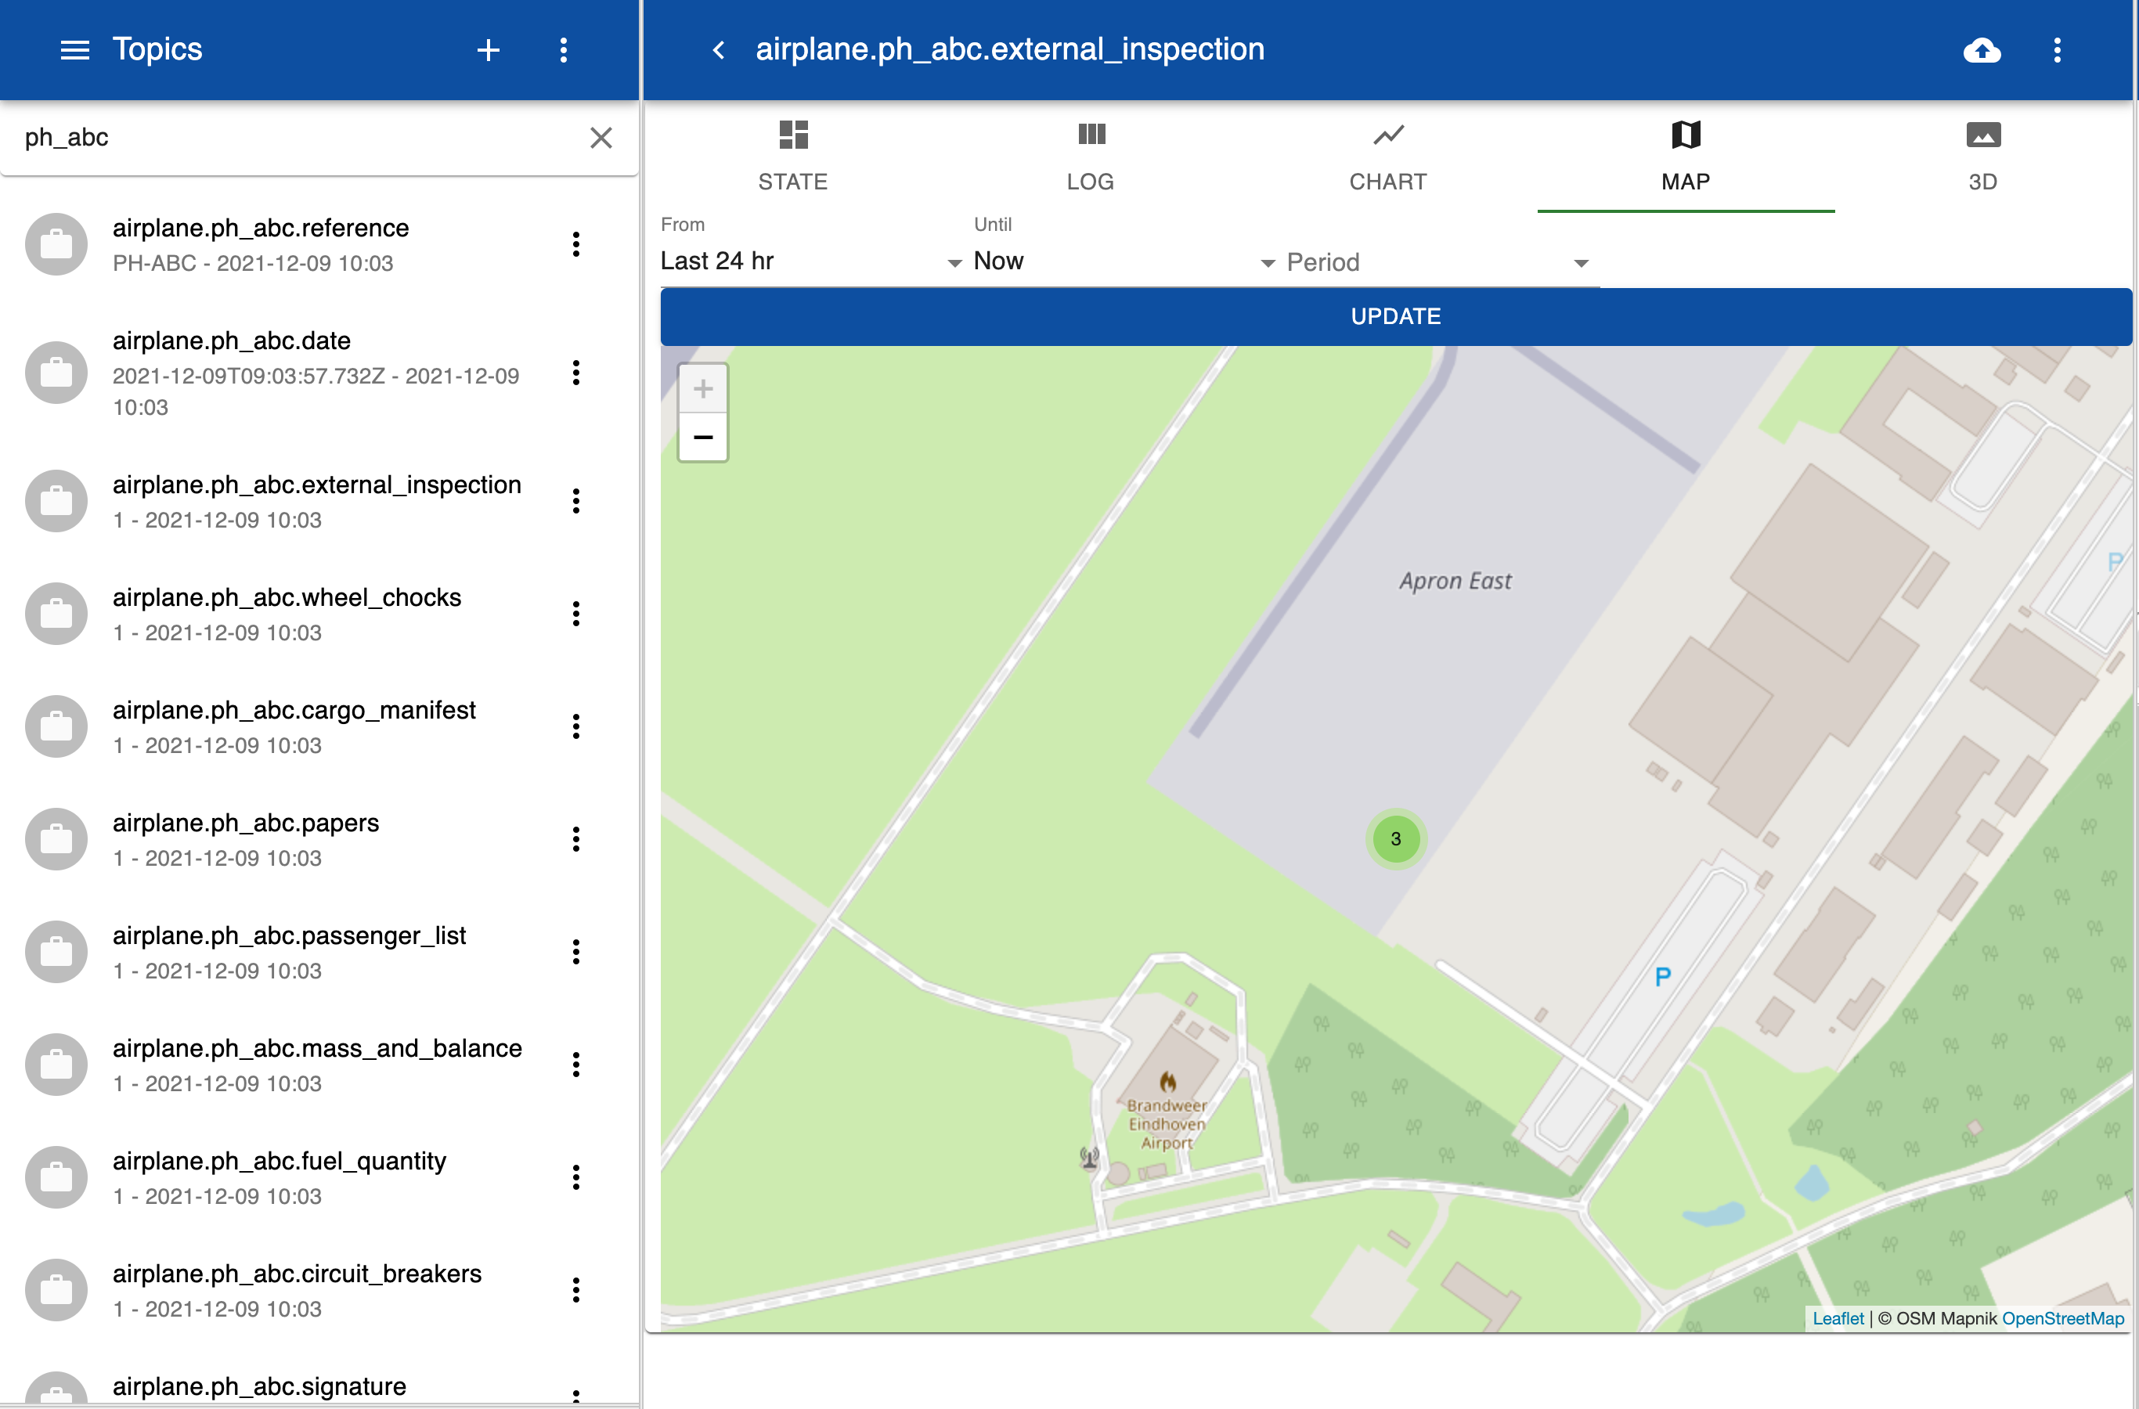2139x1409 pixels.
Task: Select the airplane.ph_abc.circuit_breakers topic
Action: tap(319, 1290)
